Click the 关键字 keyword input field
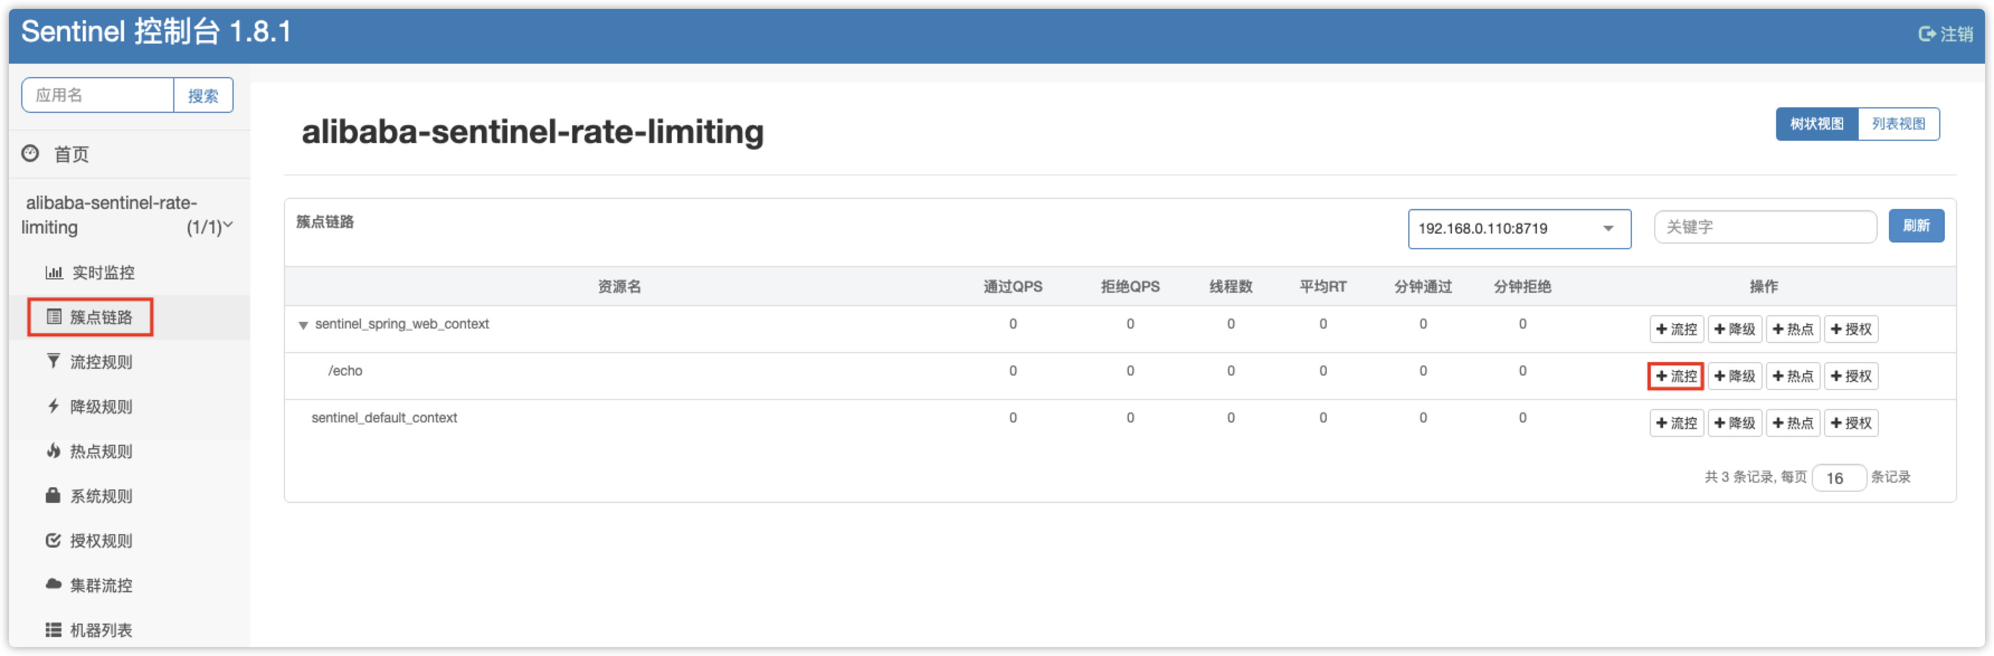The image size is (1994, 656). (x=1764, y=227)
